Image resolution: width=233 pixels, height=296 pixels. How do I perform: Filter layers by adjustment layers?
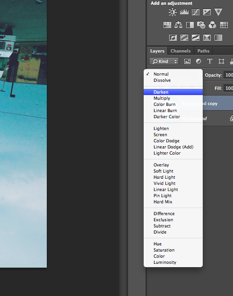coord(198,61)
